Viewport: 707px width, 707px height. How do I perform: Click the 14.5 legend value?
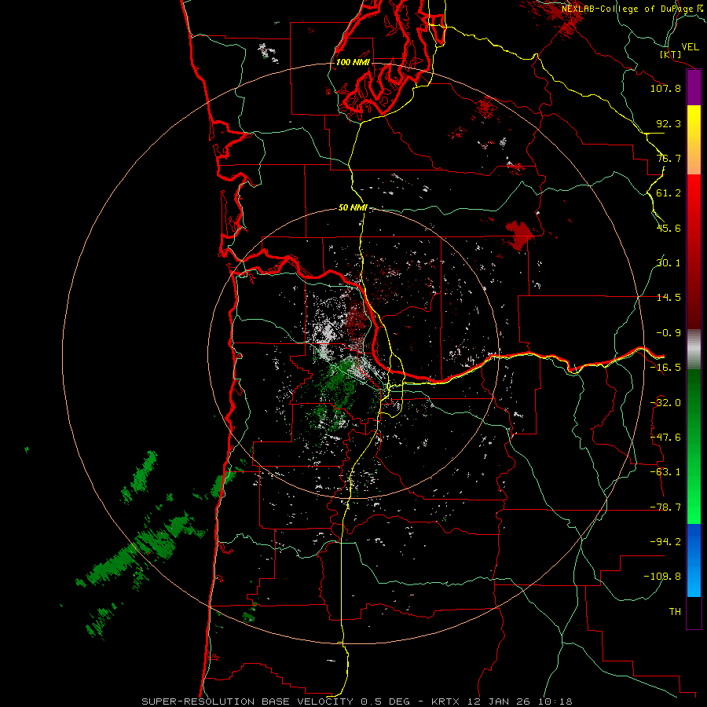pyautogui.click(x=669, y=298)
